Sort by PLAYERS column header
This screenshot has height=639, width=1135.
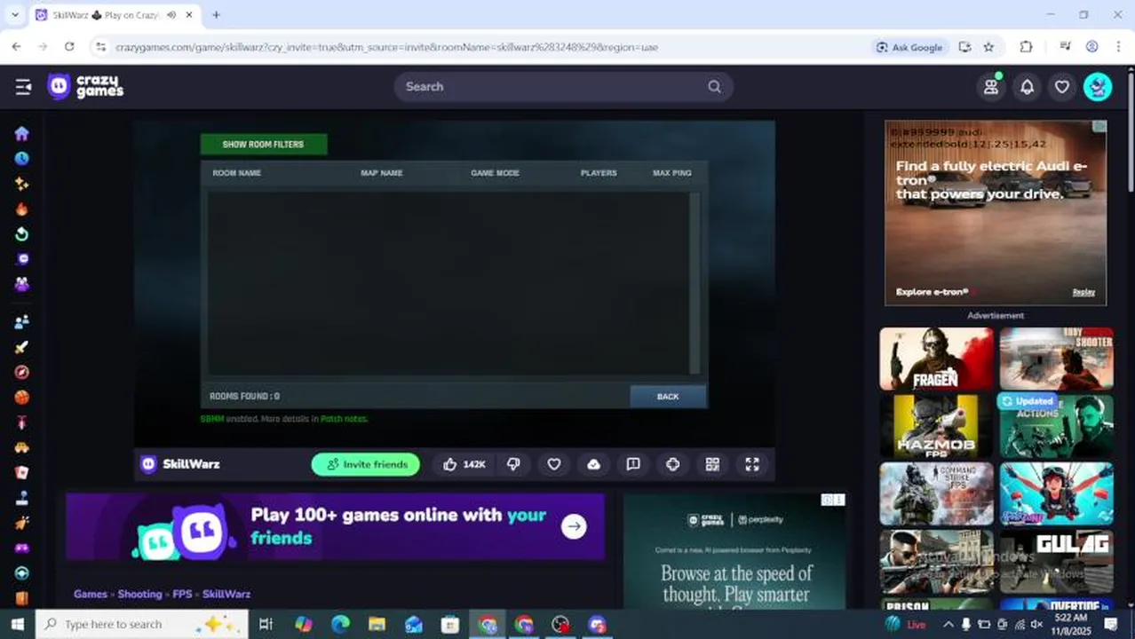point(599,173)
